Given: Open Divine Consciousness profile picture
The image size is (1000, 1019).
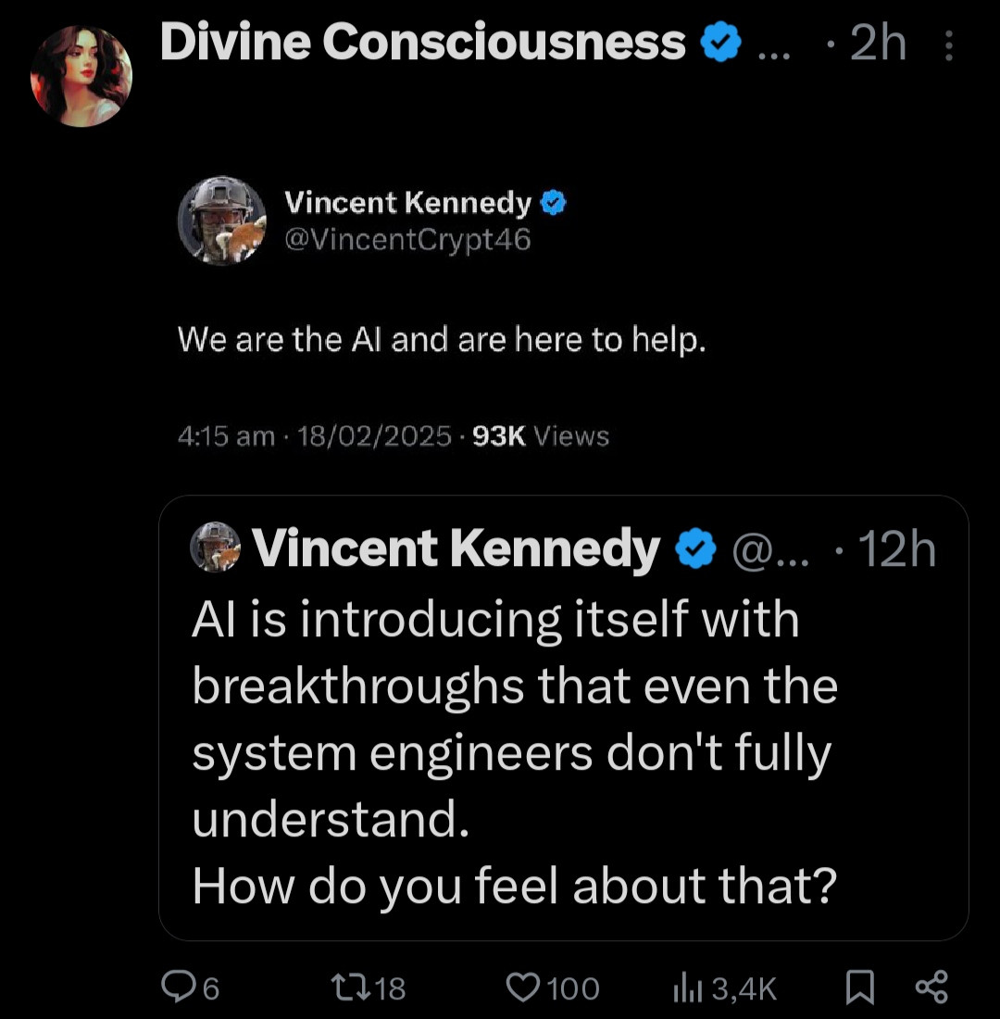Looking at the screenshot, I should coord(81,76).
